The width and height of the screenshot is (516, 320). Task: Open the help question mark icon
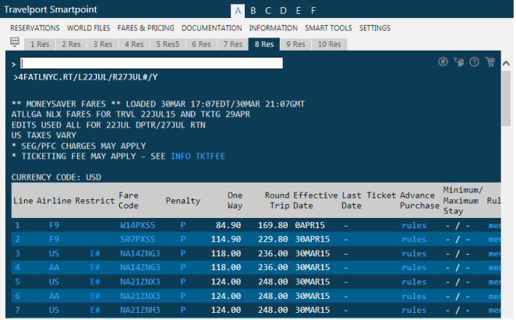click(x=474, y=62)
